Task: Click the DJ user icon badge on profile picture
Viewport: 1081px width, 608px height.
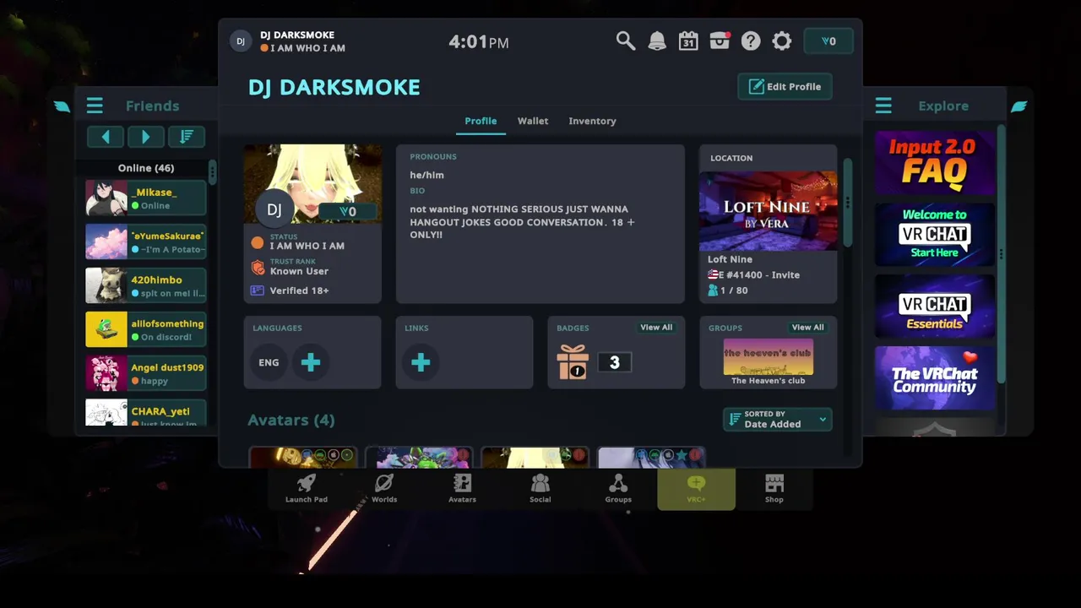Action: [x=274, y=209]
